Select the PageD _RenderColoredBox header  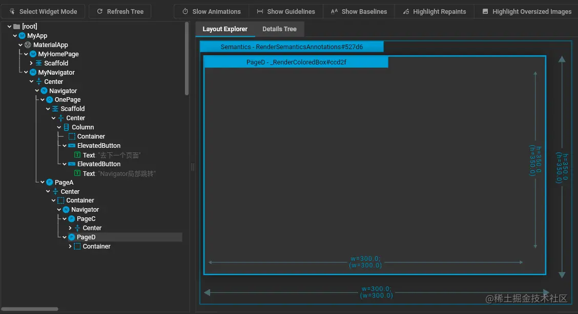296,62
